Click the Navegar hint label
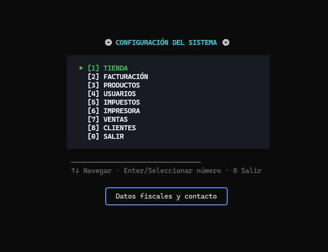 (x=97, y=171)
